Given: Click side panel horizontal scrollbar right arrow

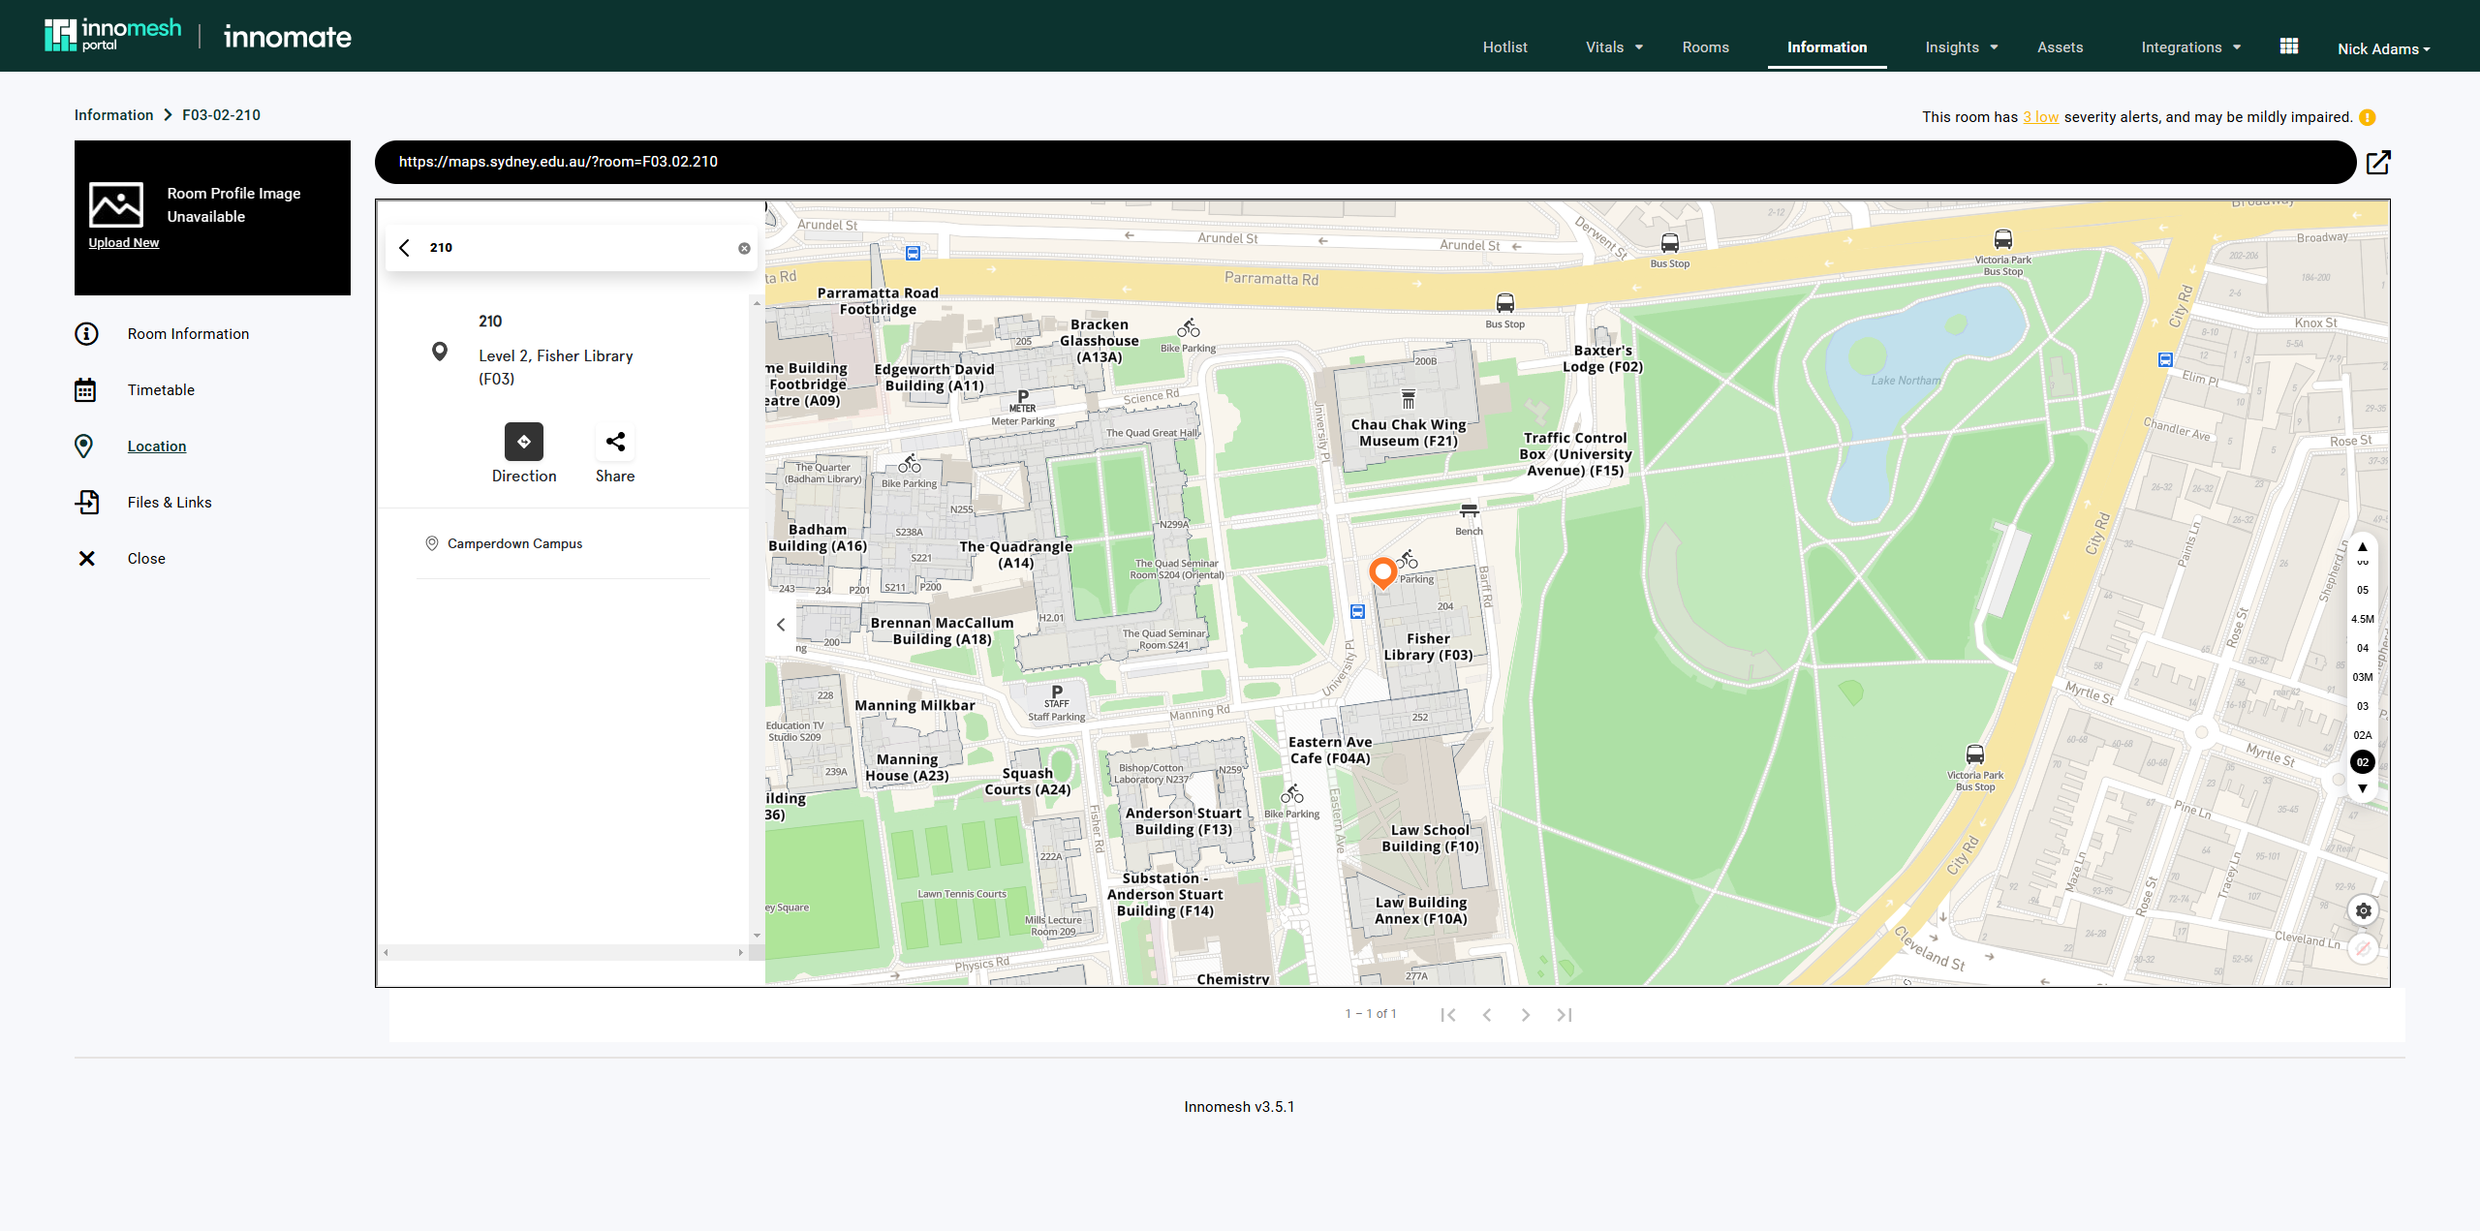Looking at the screenshot, I should [740, 953].
